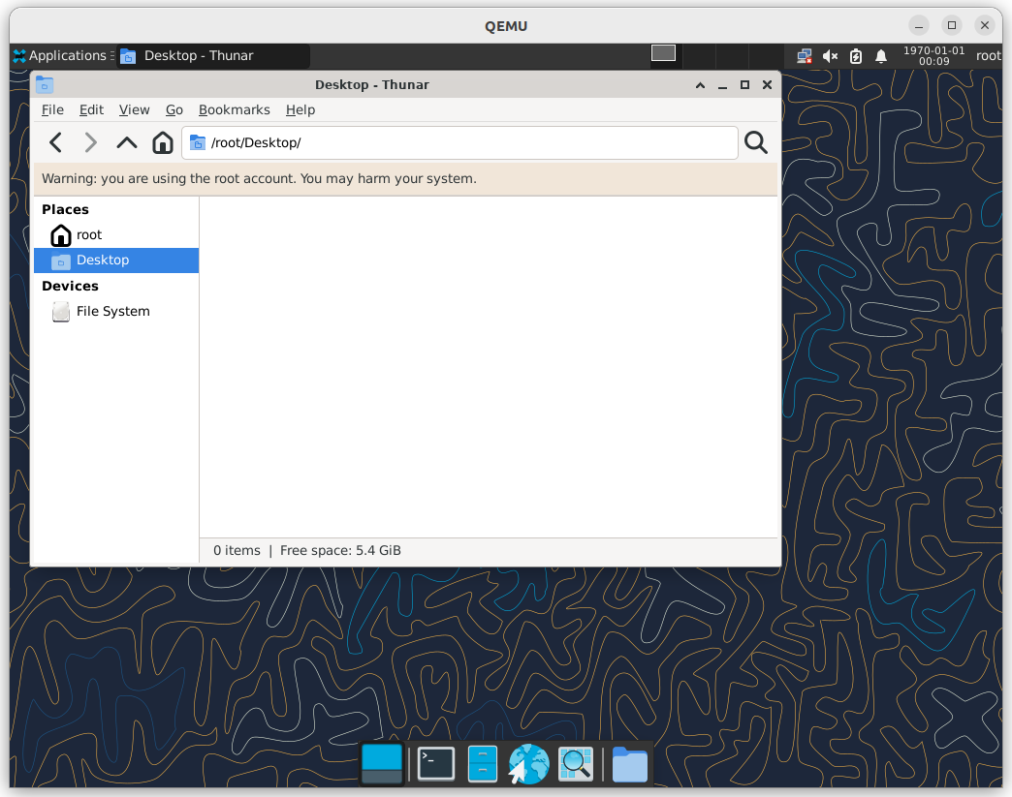Click the show desktop dock icon
This screenshot has width=1012, height=797.
click(x=382, y=763)
